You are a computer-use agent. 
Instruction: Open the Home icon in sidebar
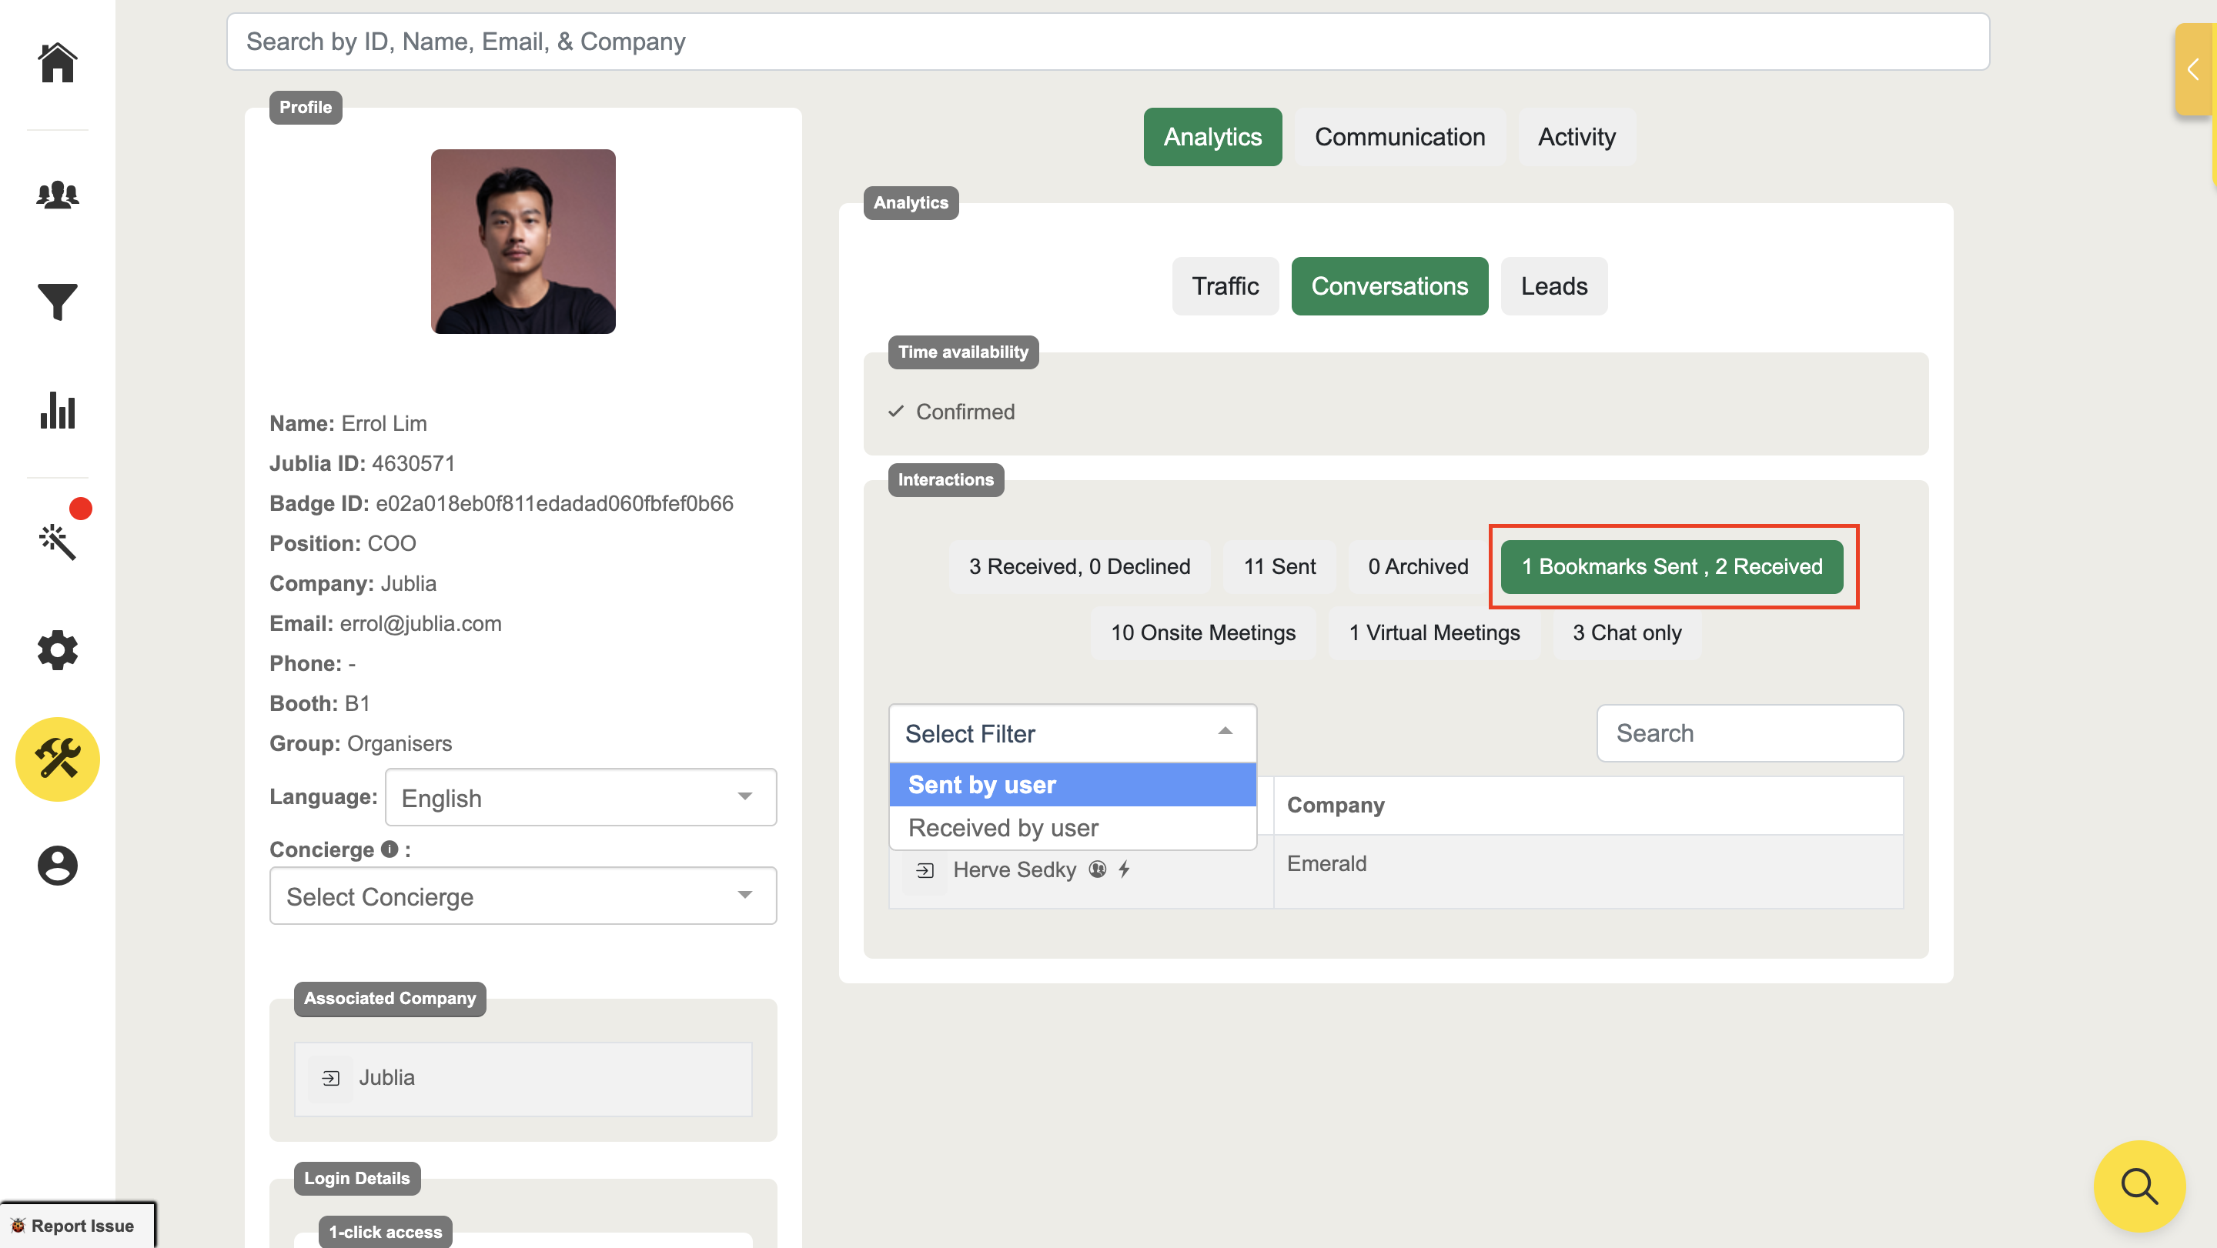[x=57, y=63]
